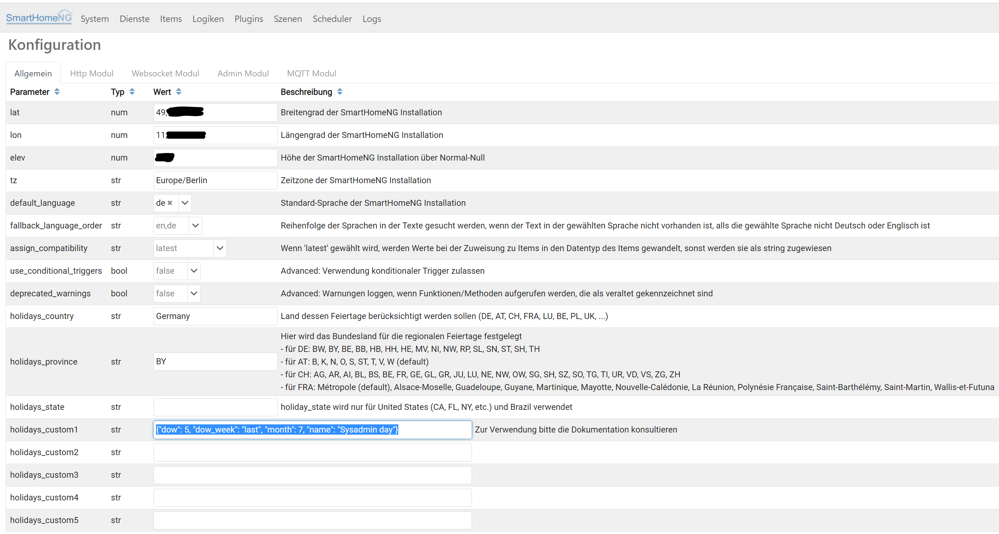Open the Plugins menu
Image resolution: width=999 pixels, height=534 pixels.
point(249,19)
